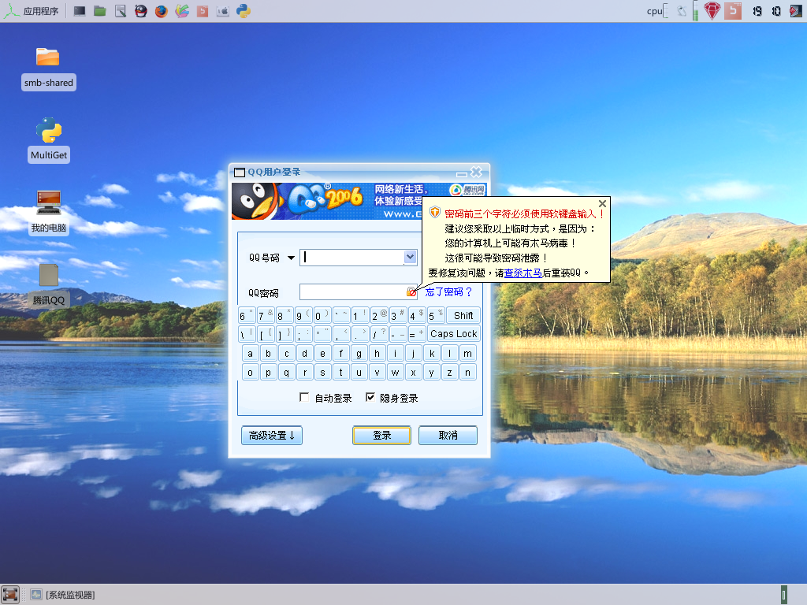The height and width of the screenshot is (605, 807).
Task: Click the QQ 2006 banner advertisement
Action: point(327,201)
